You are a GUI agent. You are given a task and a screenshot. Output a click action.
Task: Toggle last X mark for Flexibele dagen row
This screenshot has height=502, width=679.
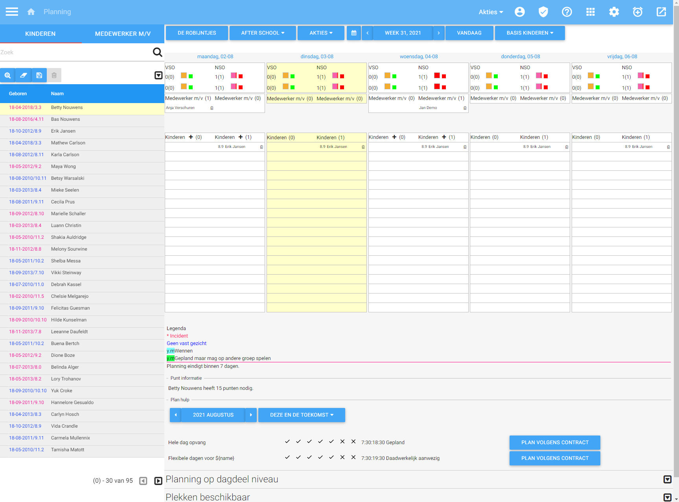click(353, 457)
